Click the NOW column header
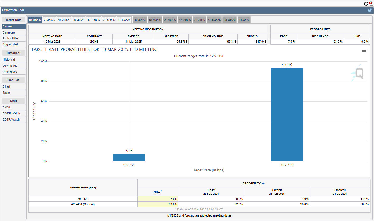 (x=158, y=192)
